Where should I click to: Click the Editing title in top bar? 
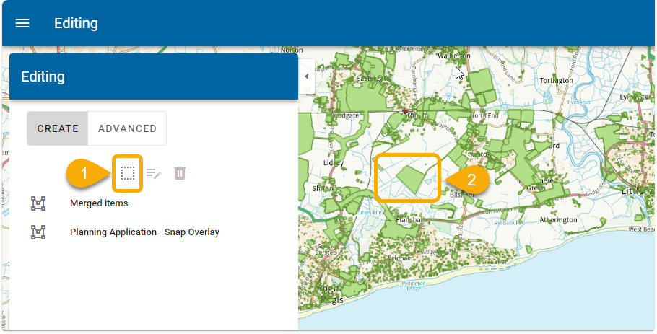click(76, 23)
